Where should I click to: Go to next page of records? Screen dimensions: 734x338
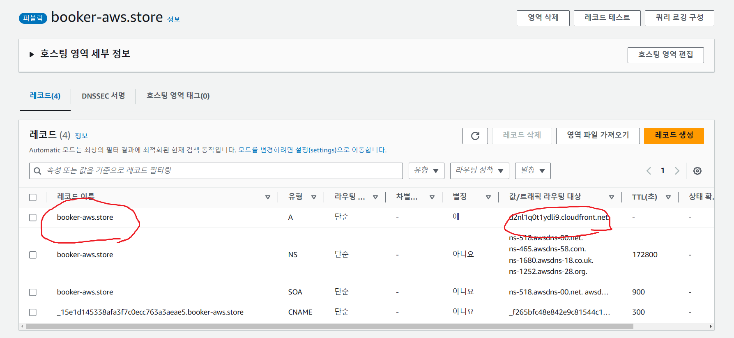[x=677, y=171]
